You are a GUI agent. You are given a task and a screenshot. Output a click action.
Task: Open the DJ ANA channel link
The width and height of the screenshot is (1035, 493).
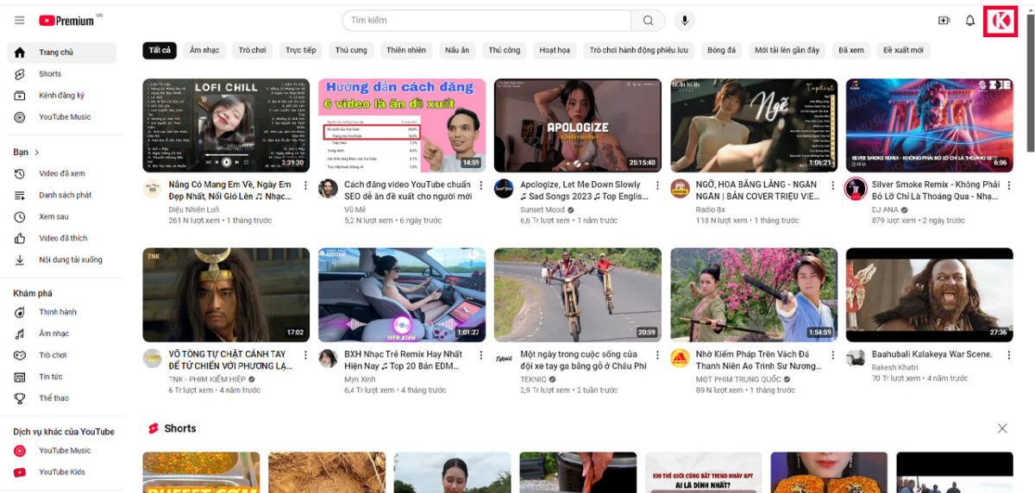(885, 209)
